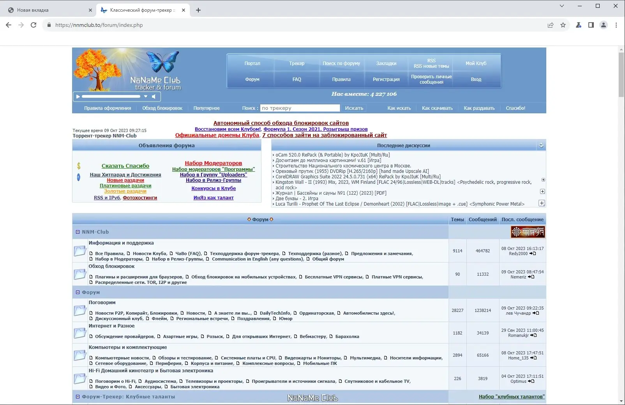The width and height of the screenshot is (625, 405).
Task: Click folder icon for Информация и поддержка
Action: click(x=80, y=251)
